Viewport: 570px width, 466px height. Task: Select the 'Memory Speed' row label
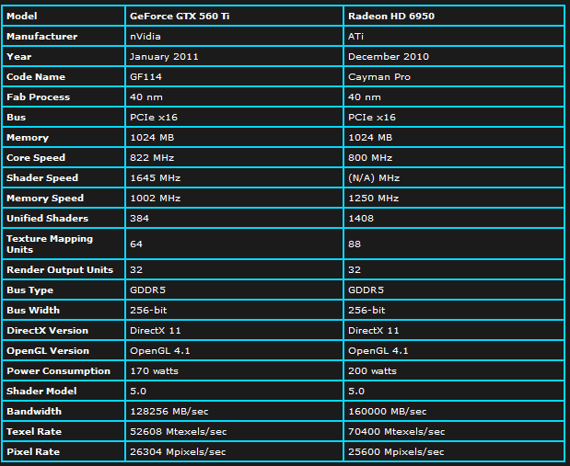pos(45,199)
